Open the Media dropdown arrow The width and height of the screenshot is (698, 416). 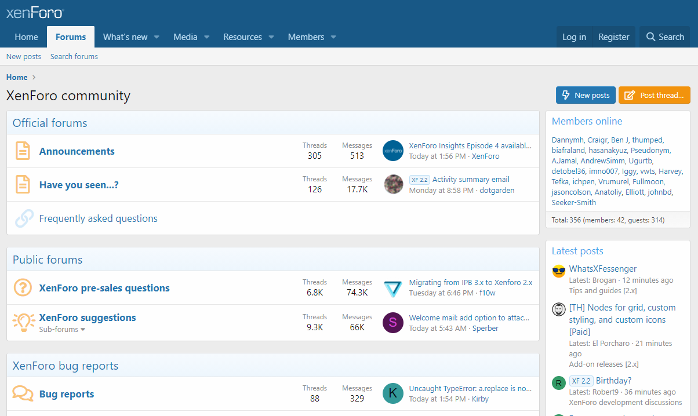point(206,37)
